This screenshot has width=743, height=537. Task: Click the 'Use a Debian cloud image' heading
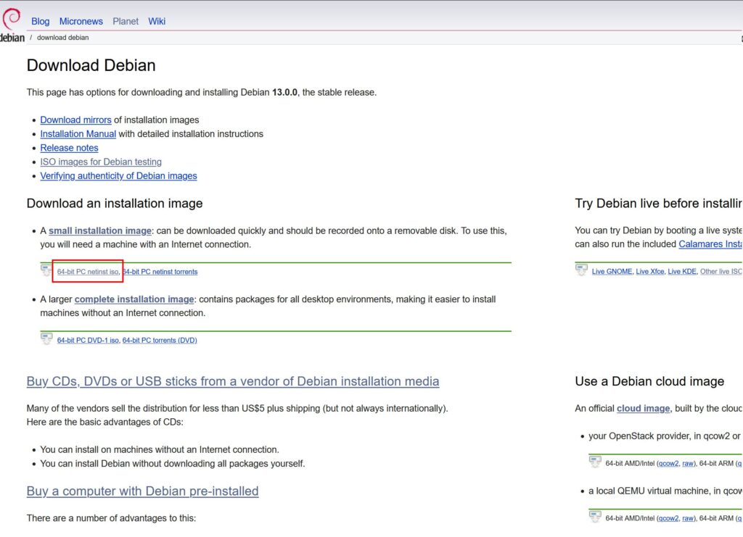pyautogui.click(x=649, y=381)
